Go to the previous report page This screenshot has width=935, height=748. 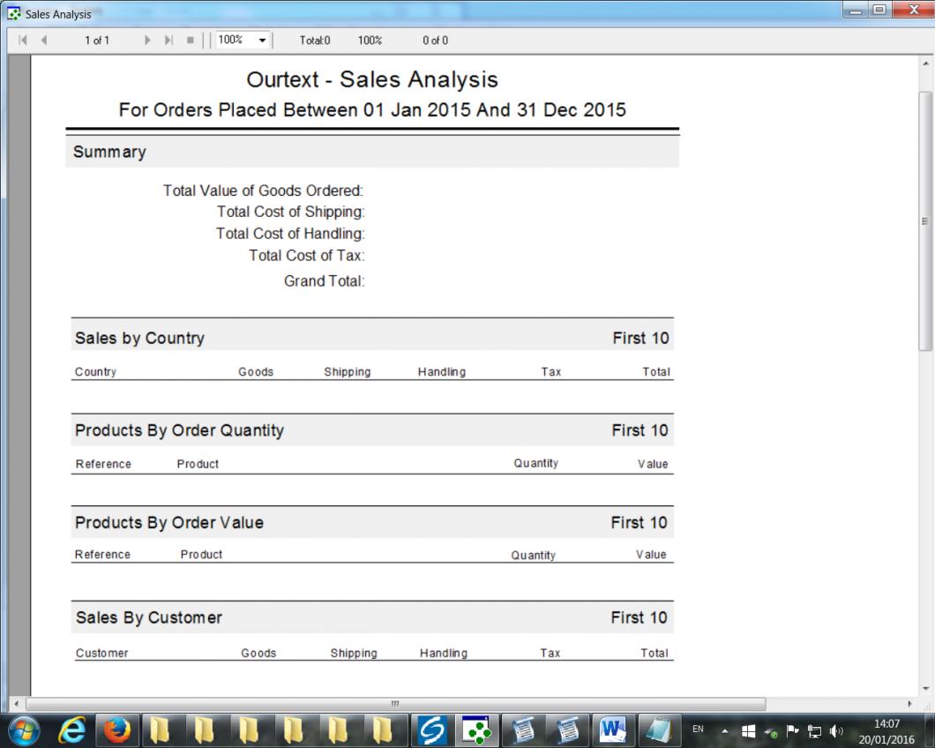44,41
